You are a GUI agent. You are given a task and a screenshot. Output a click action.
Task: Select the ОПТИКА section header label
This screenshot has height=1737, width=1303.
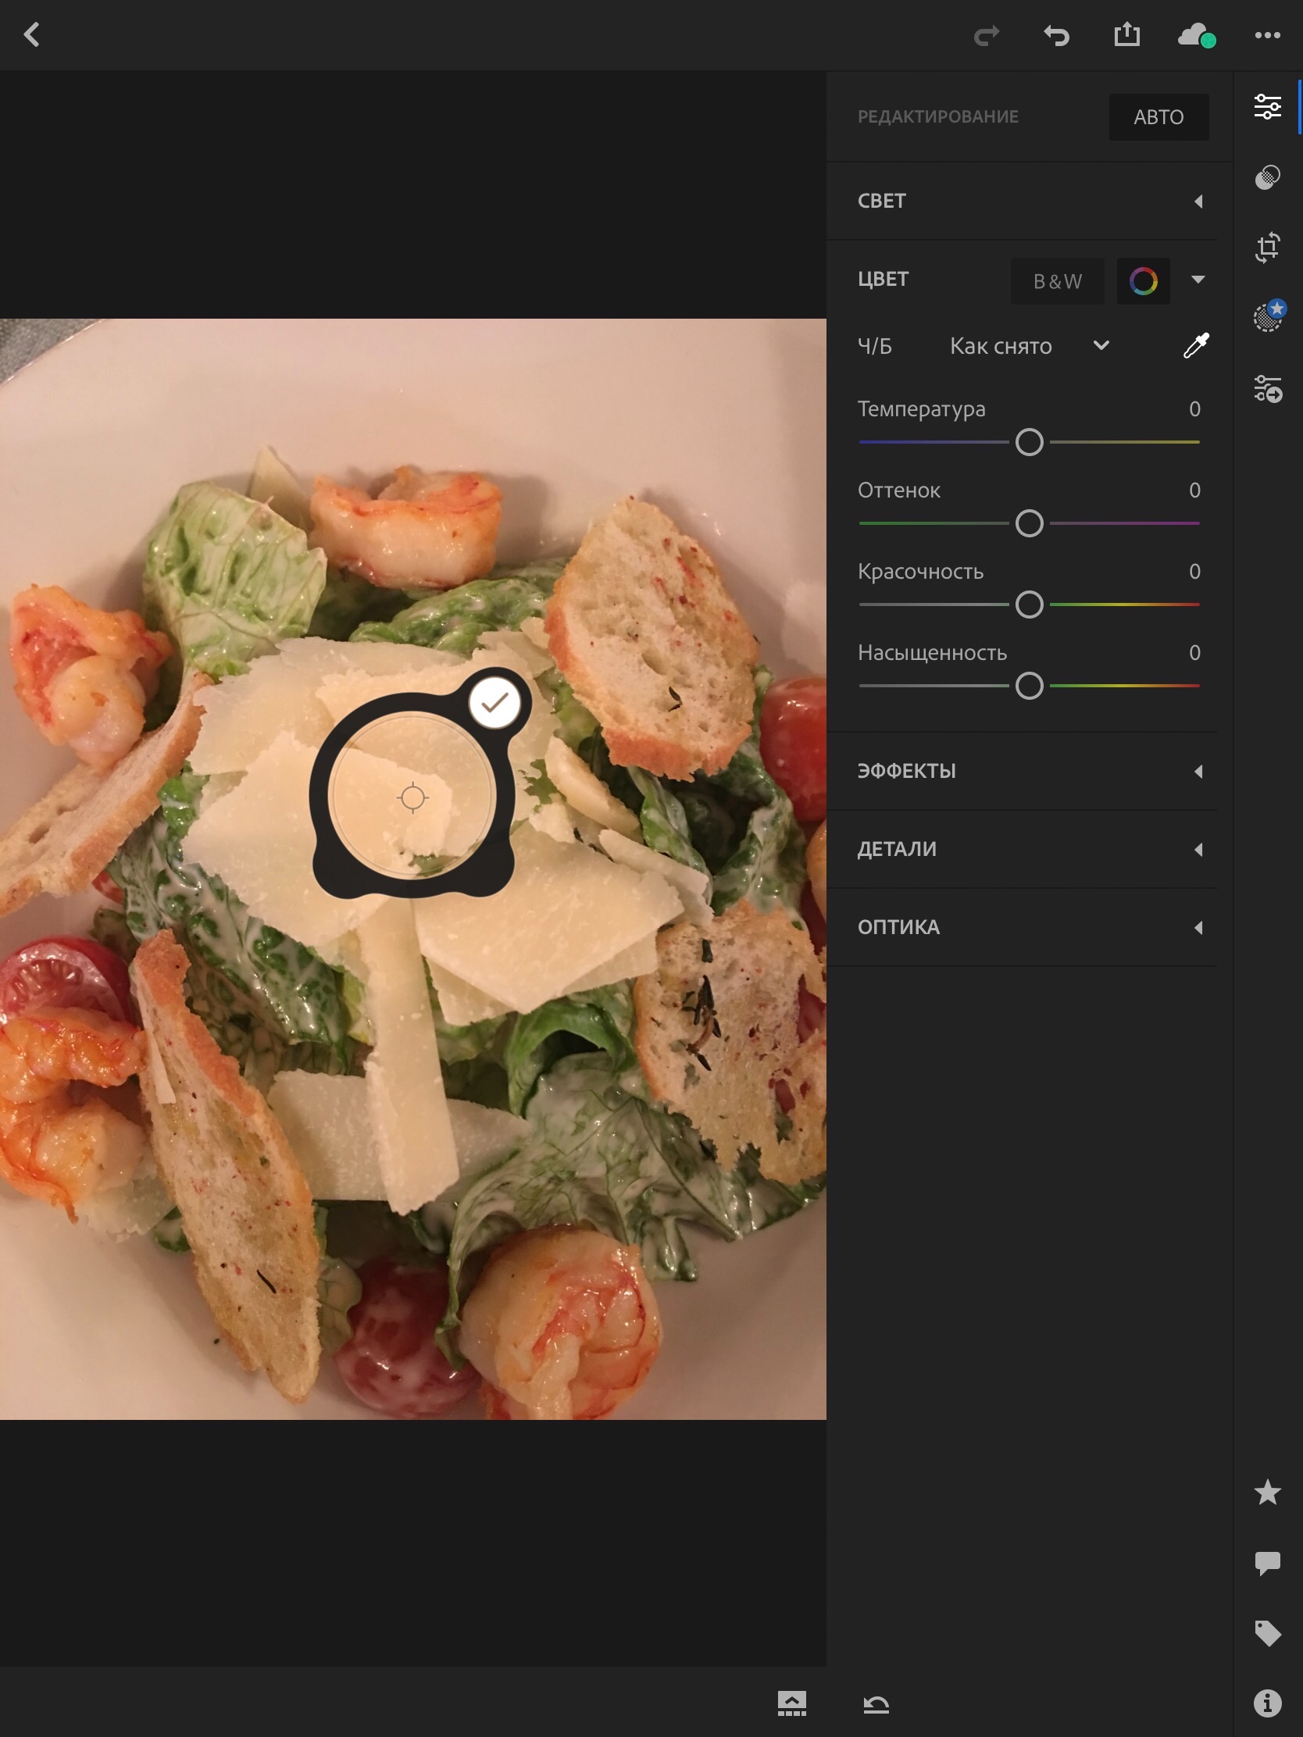[898, 927]
